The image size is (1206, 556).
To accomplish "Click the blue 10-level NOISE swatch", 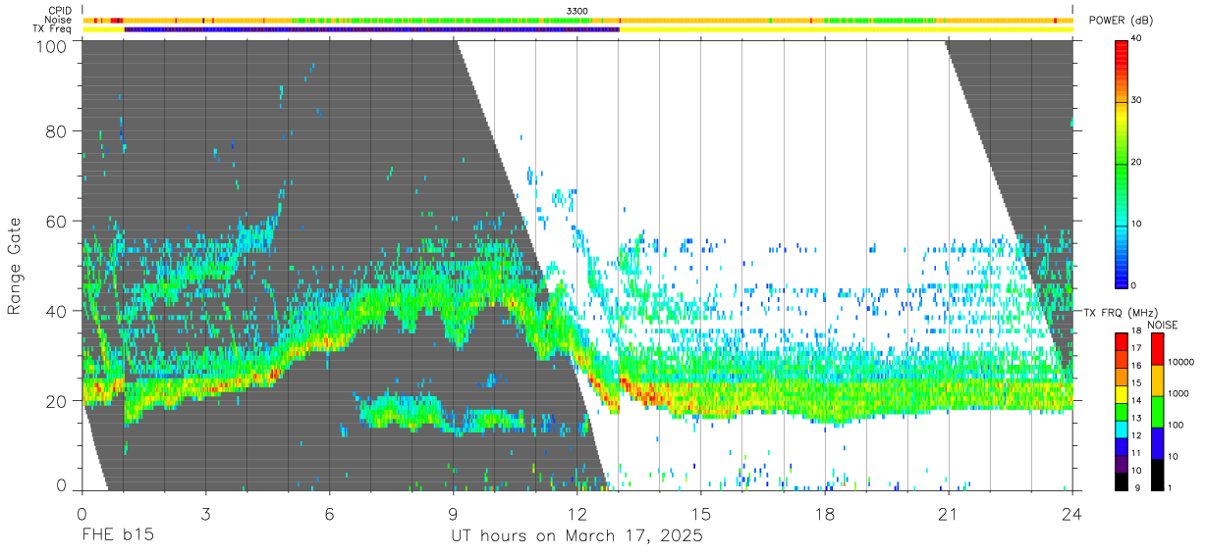I will tap(1158, 442).
